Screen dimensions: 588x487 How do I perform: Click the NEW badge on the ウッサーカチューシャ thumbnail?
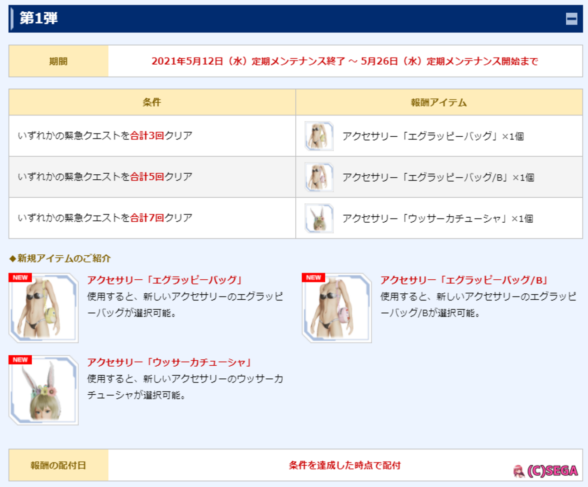pyautogui.click(x=20, y=360)
